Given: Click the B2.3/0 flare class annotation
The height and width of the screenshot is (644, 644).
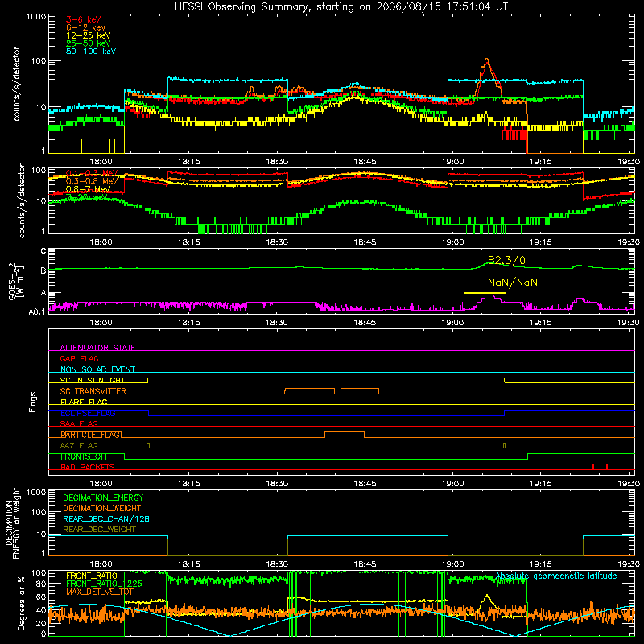Looking at the screenshot, I should [x=506, y=260].
